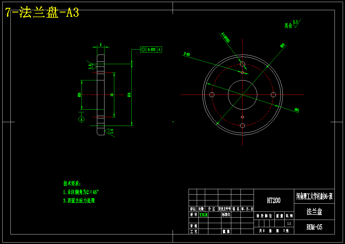The width and height of the screenshot is (345, 244).
Task: Click the '技术要求:' heading
Action: click(x=72, y=183)
